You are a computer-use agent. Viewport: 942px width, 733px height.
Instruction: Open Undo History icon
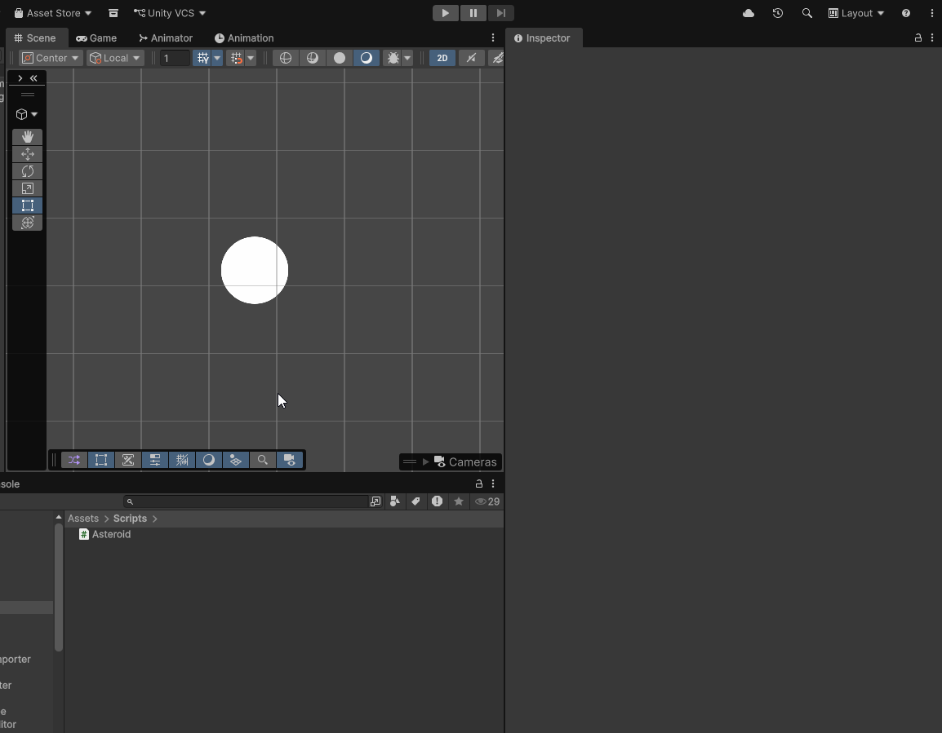click(778, 13)
